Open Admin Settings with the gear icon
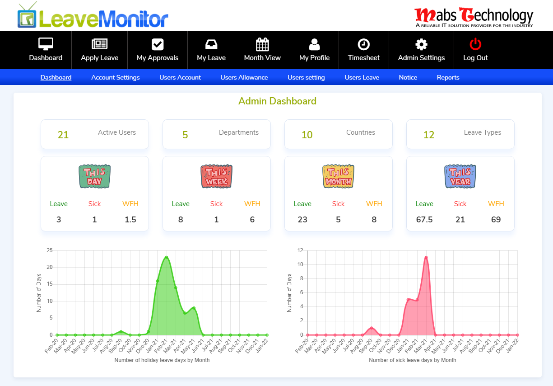The width and height of the screenshot is (553, 386). pyautogui.click(x=421, y=44)
